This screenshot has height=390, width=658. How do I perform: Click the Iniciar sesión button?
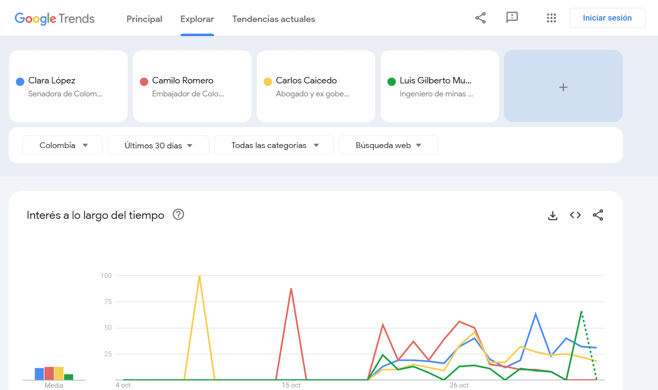pos(607,18)
